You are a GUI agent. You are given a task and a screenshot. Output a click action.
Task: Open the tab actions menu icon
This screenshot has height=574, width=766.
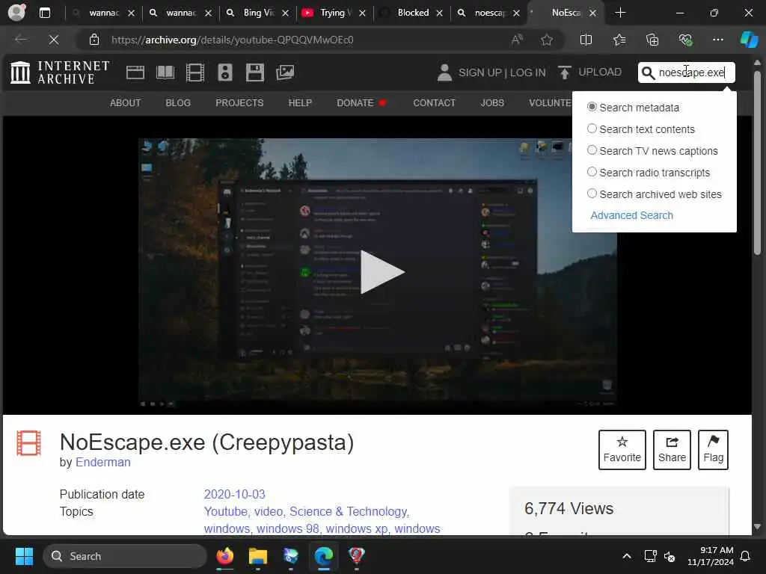(x=45, y=13)
